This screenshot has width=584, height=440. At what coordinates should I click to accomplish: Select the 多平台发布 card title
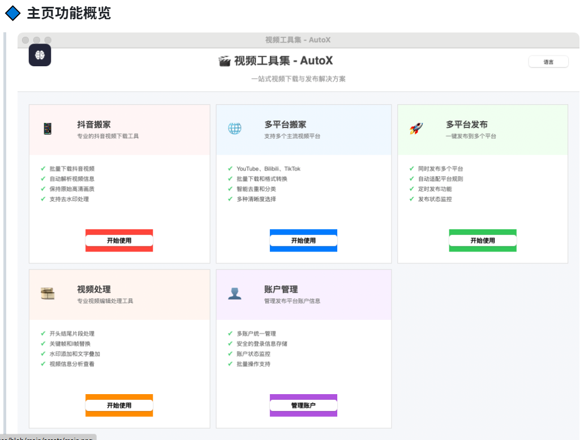(x=467, y=125)
